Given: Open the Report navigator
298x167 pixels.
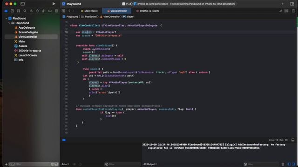Looking at the screenshot, I should point(56,11).
